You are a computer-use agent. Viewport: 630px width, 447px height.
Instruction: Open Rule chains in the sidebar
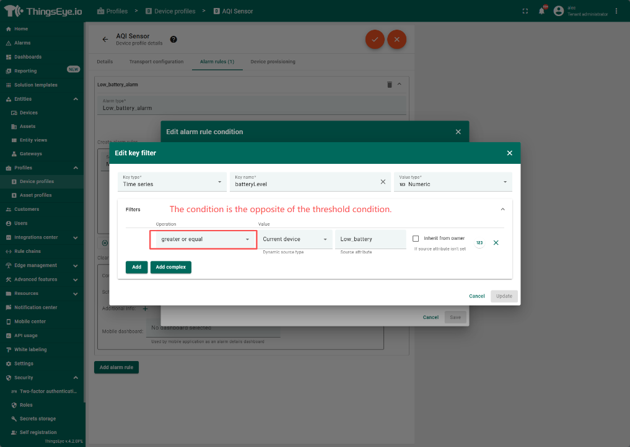coord(27,251)
